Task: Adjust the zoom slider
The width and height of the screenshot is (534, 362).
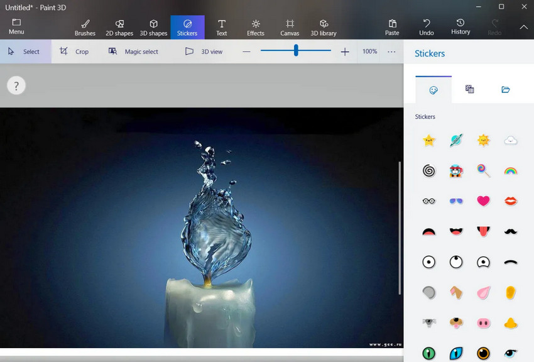Action: pos(295,52)
